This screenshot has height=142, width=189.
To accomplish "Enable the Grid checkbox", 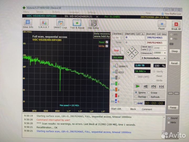I will point(135,103).
